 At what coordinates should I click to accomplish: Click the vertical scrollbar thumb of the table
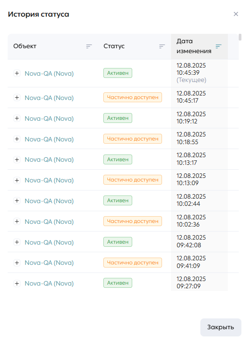pyautogui.click(x=240, y=37)
